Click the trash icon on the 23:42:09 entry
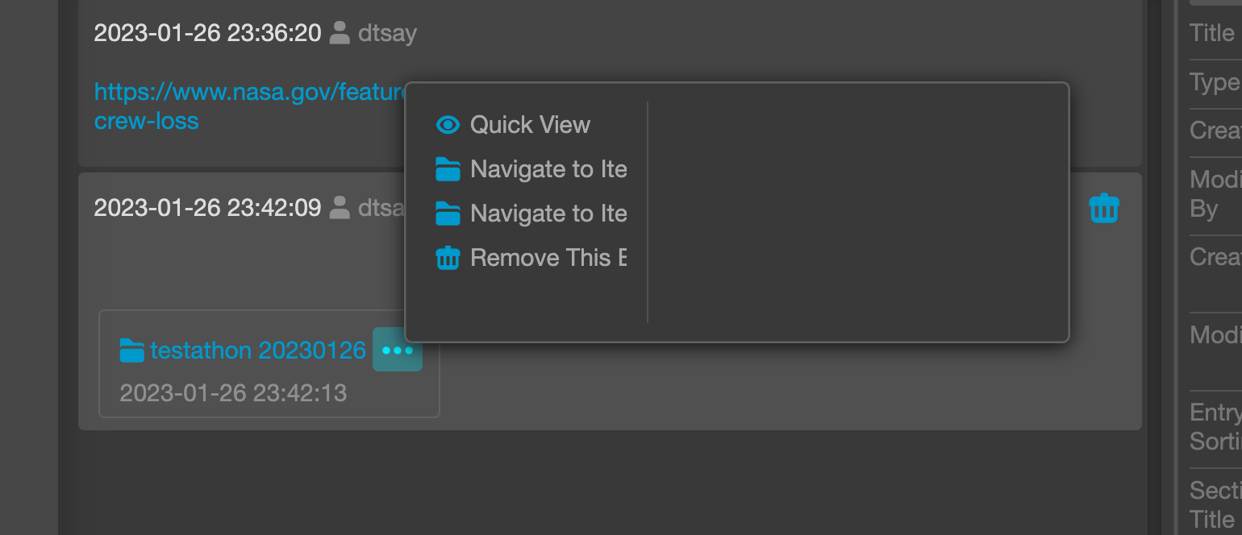Image resolution: width=1242 pixels, height=535 pixels. pyautogui.click(x=1103, y=208)
